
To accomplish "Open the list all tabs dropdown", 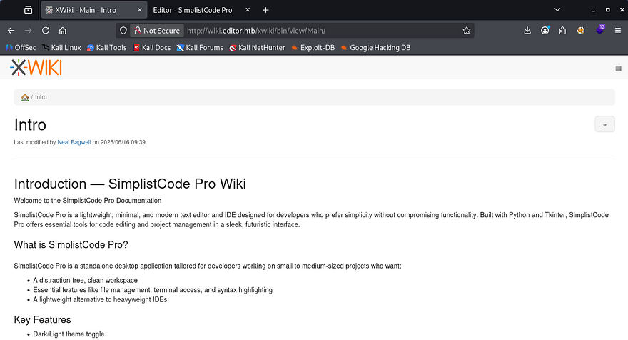I will (557, 10).
